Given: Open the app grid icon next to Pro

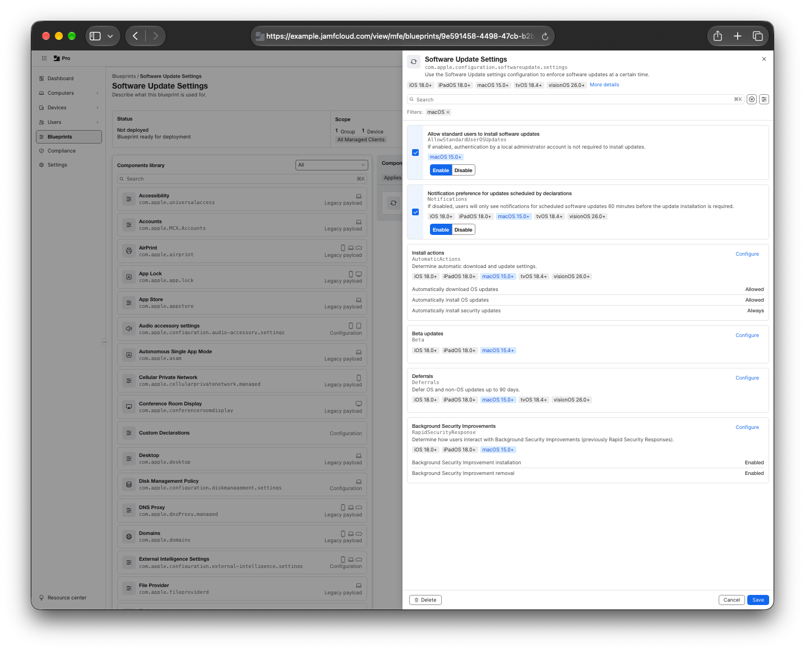Looking at the screenshot, I should [x=44, y=58].
